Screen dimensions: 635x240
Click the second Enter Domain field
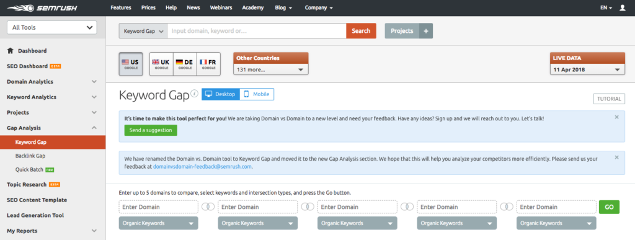[257, 207]
